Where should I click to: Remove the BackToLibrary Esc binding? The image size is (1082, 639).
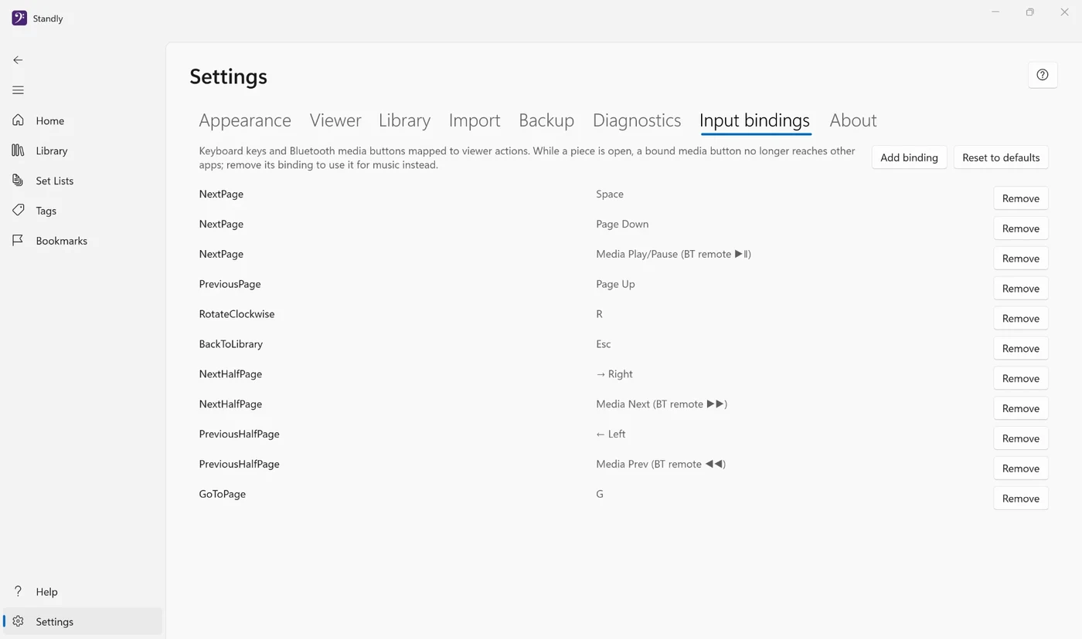1021,349
